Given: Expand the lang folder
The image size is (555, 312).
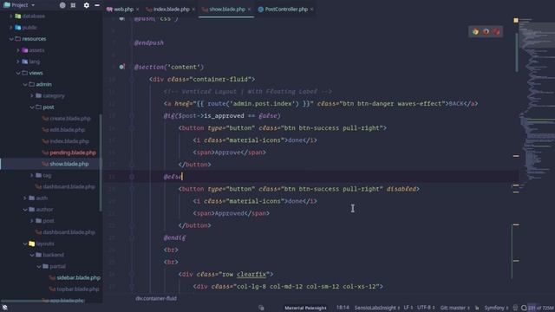Looking at the screenshot, I should [x=18, y=62].
